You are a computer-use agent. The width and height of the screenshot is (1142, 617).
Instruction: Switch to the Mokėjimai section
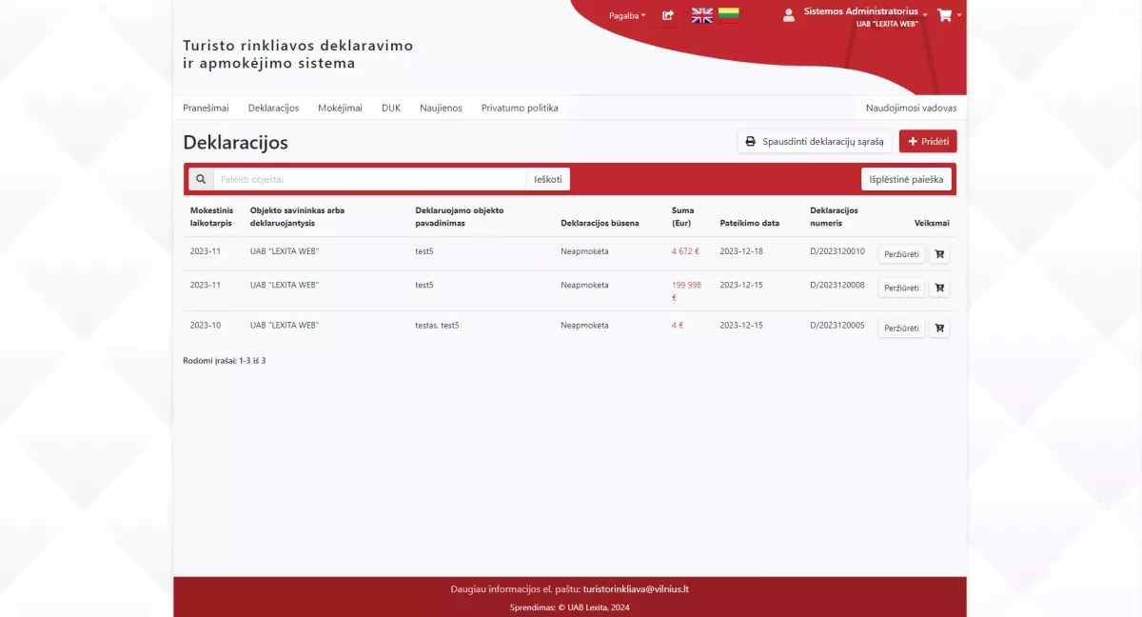[x=342, y=108]
